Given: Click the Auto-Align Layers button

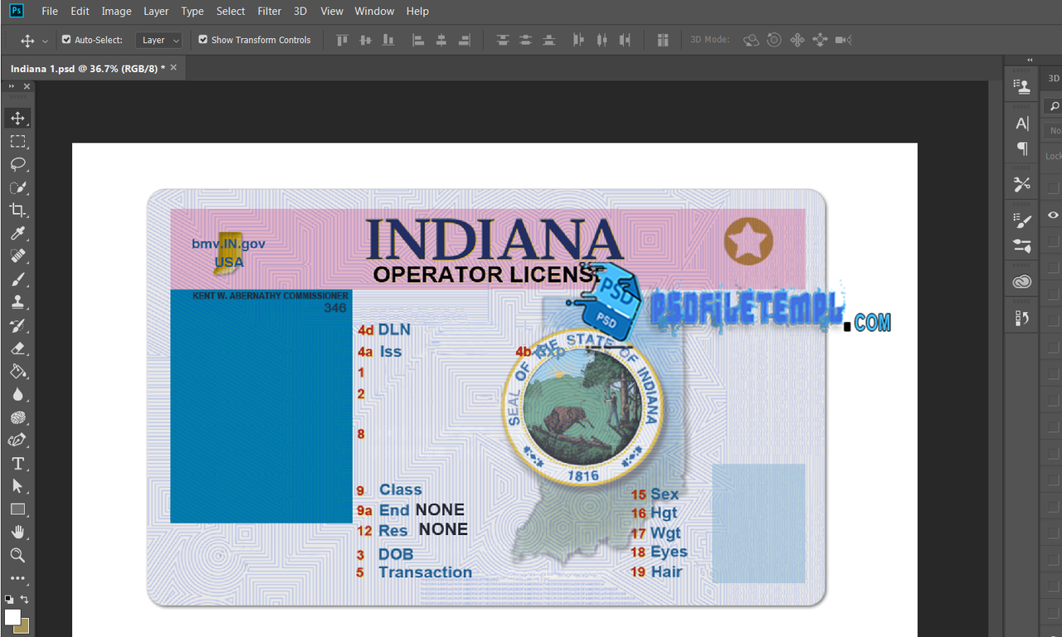Looking at the screenshot, I should 663,40.
